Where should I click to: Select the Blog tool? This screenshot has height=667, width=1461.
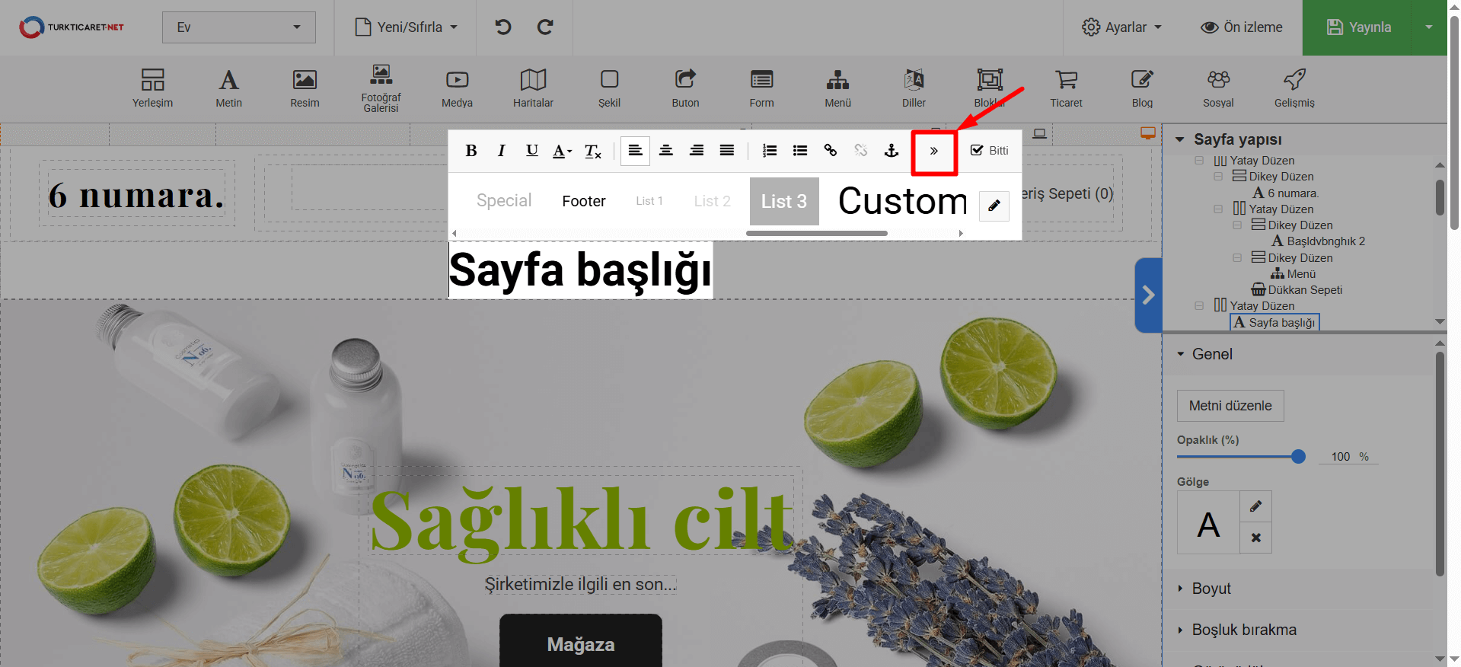pyautogui.click(x=1142, y=88)
